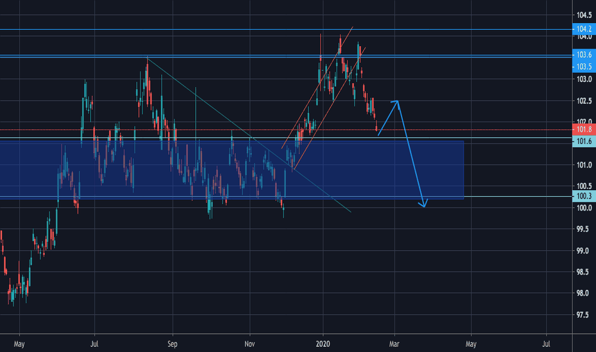Click the 99.0 price axis value
596x352 pixels.
[x=584, y=251]
